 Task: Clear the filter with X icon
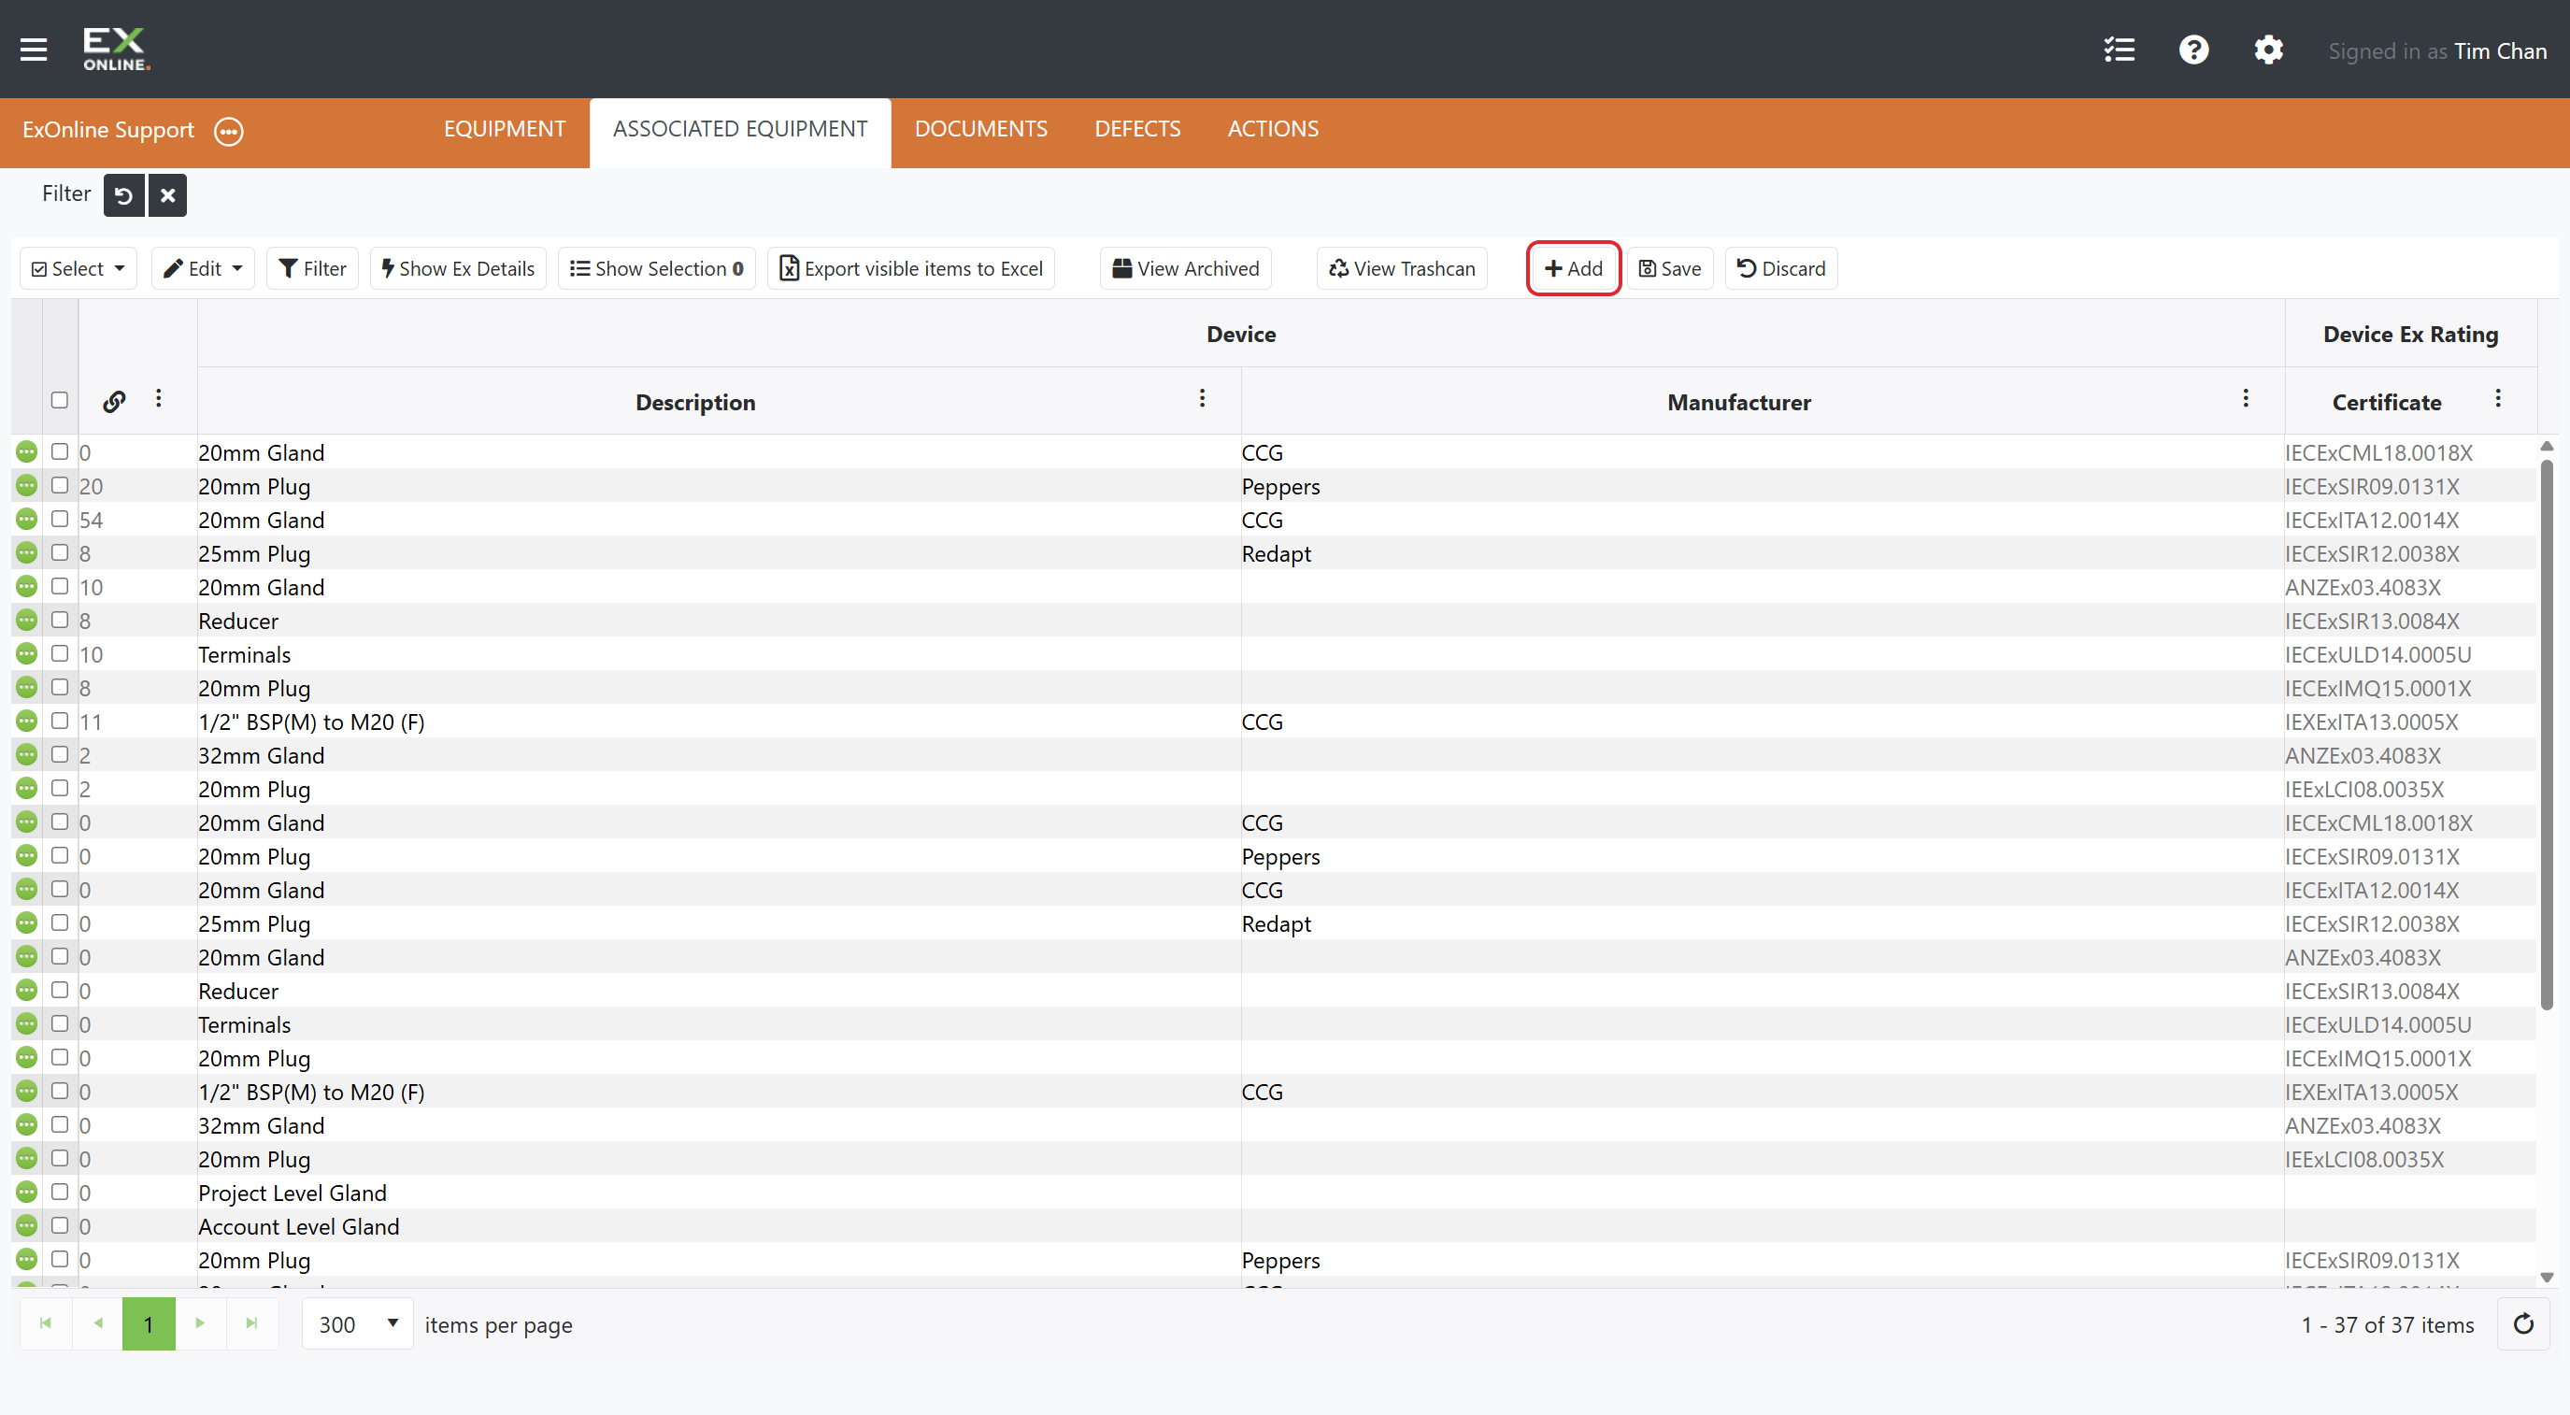[167, 194]
